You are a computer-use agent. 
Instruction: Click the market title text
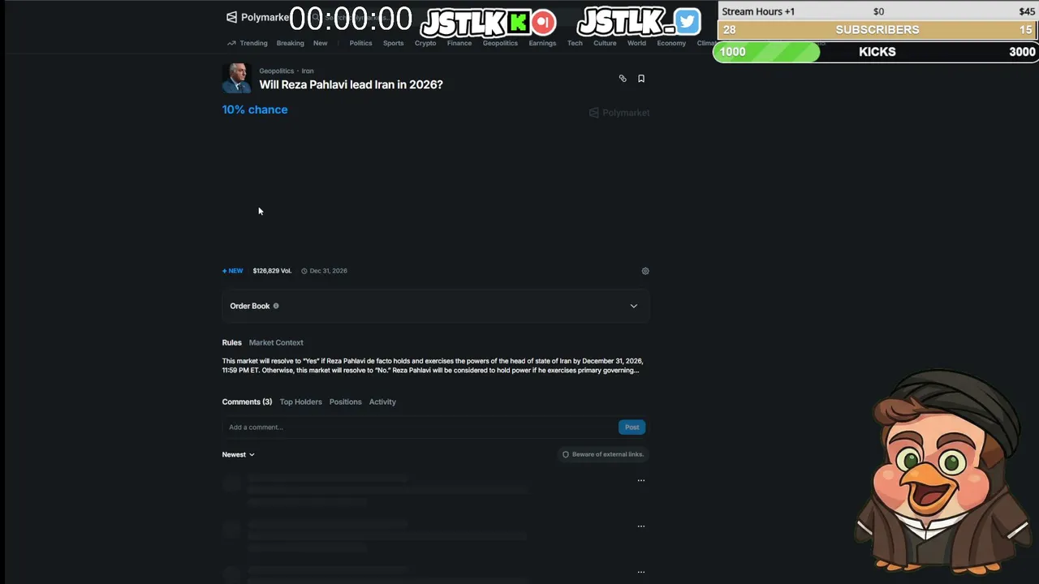[x=351, y=84]
